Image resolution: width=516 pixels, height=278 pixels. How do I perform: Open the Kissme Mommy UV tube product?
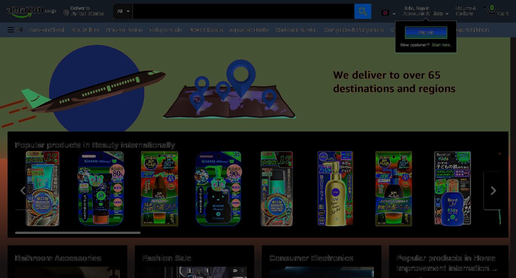coord(101,188)
